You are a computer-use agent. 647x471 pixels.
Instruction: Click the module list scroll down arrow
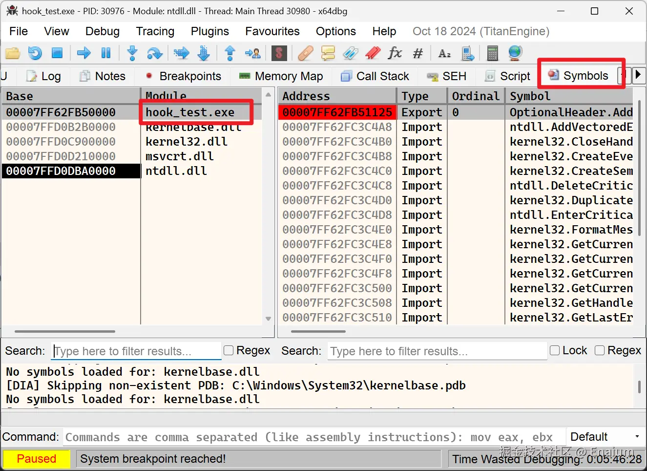pos(268,319)
